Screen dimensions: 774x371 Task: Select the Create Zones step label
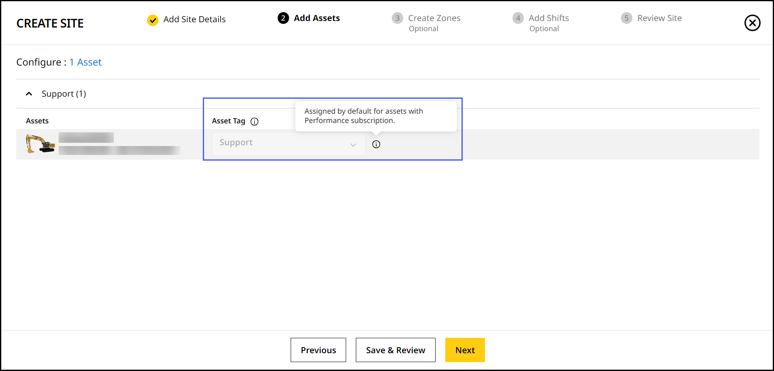[x=434, y=18]
